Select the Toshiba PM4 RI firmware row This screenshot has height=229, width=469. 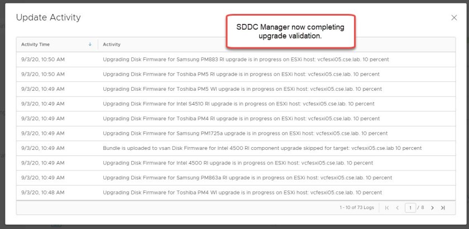pos(241,118)
